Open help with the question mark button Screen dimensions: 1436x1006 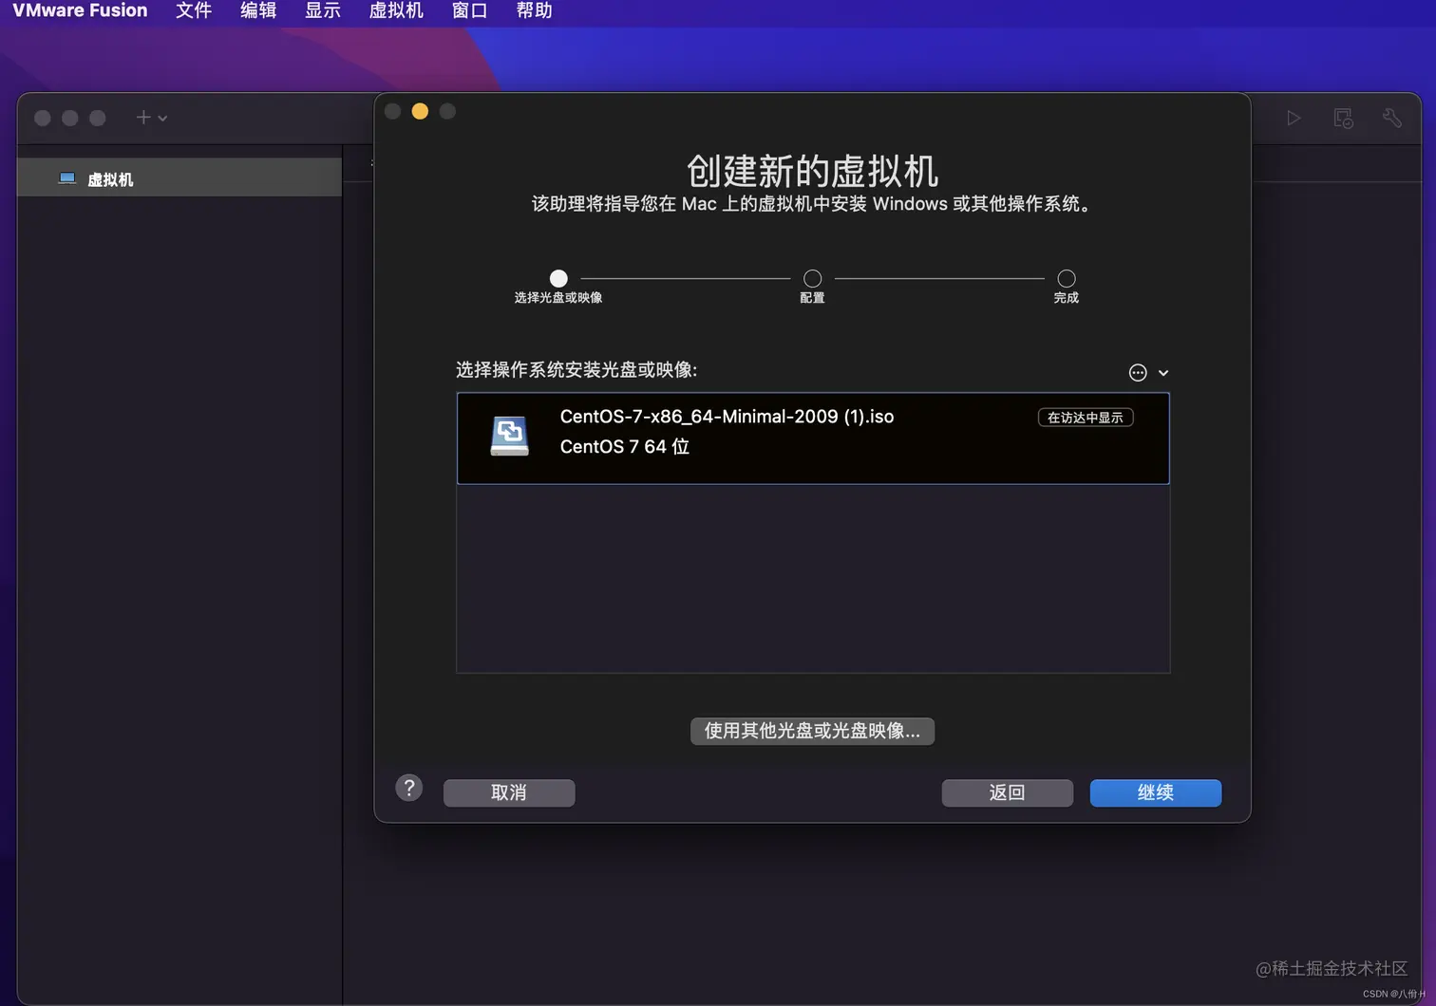[x=409, y=788]
